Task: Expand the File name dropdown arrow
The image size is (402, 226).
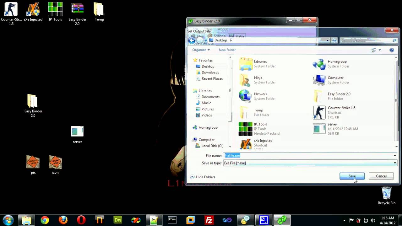Action: [x=395, y=156]
